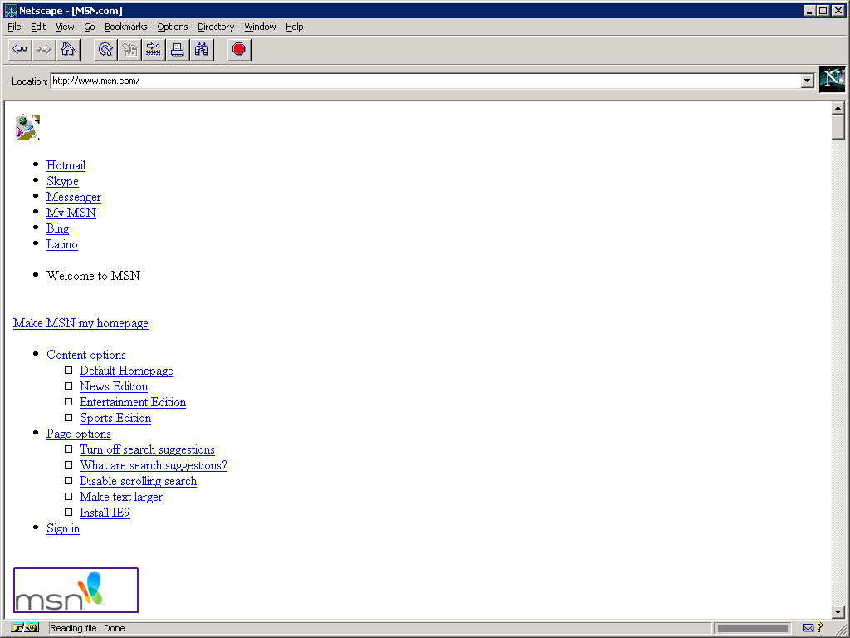This screenshot has height=638, width=850.
Task: Stop loading with the red Stop button
Action: point(239,50)
